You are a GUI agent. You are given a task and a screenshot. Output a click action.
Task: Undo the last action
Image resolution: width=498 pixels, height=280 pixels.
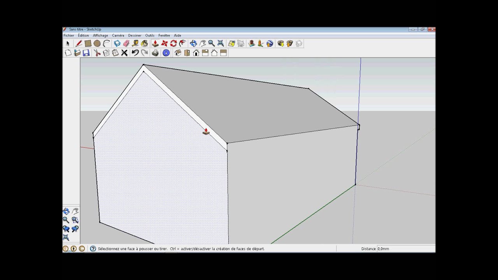coord(135,53)
